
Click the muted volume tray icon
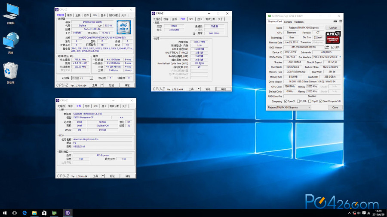tap(359, 213)
